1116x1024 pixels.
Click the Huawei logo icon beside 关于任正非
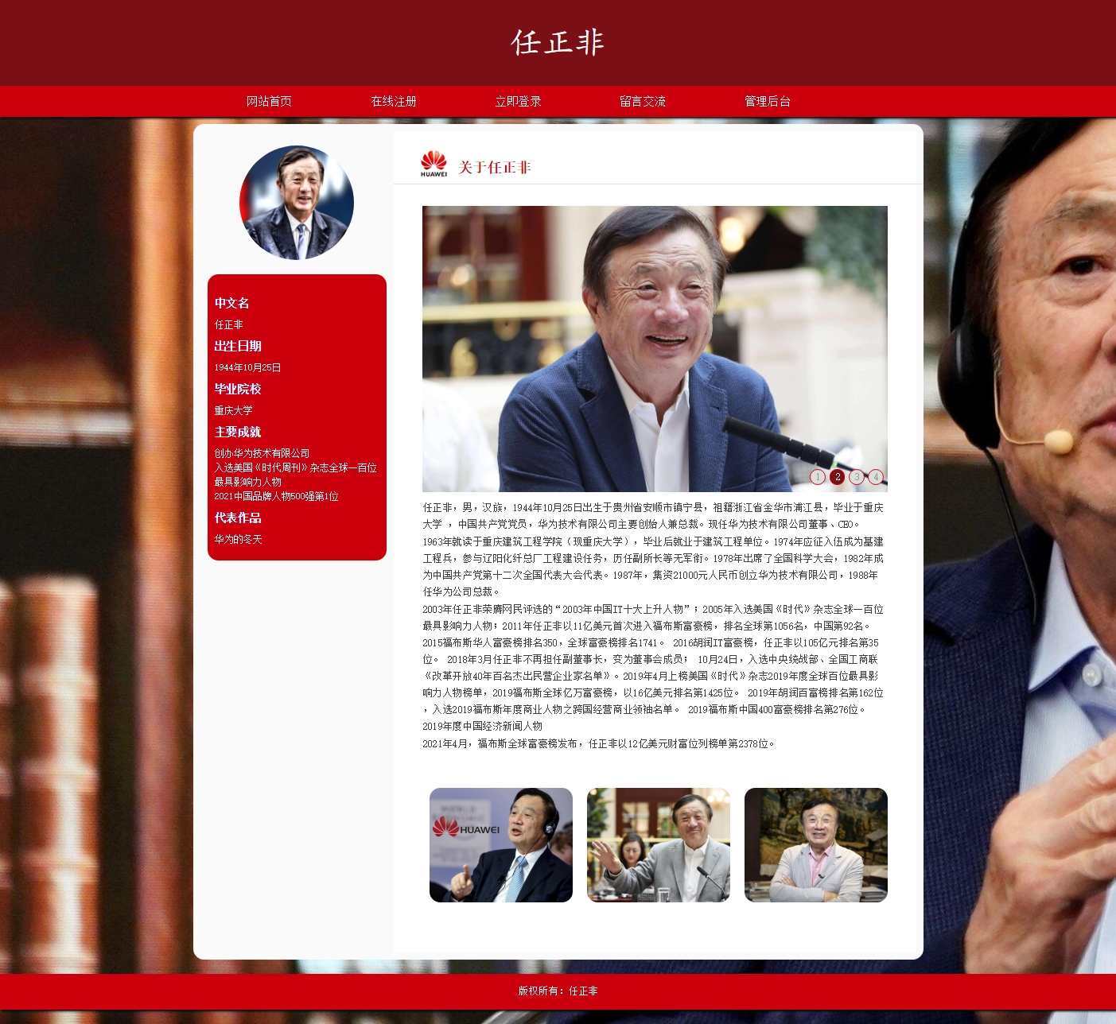(x=434, y=164)
